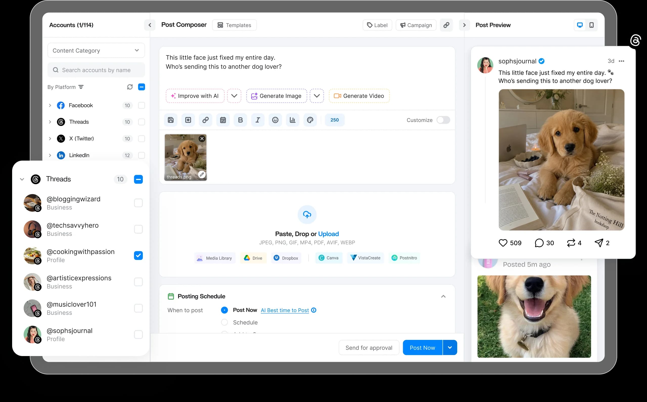Edit the threads.png image with pencil icon
Viewport: 647px width, 402px height.
(x=202, y=174)
